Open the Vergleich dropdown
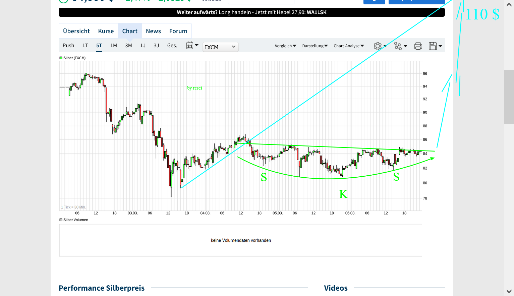Viewport: 514px width, 296px height. pos(285,46)
